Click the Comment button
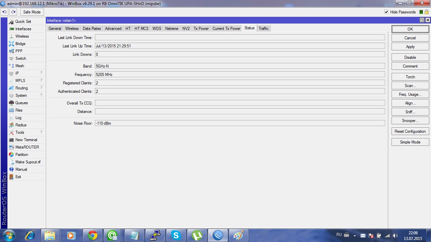Image resolution: width=431 pixels, height=242 pixels. click(410, 66)
